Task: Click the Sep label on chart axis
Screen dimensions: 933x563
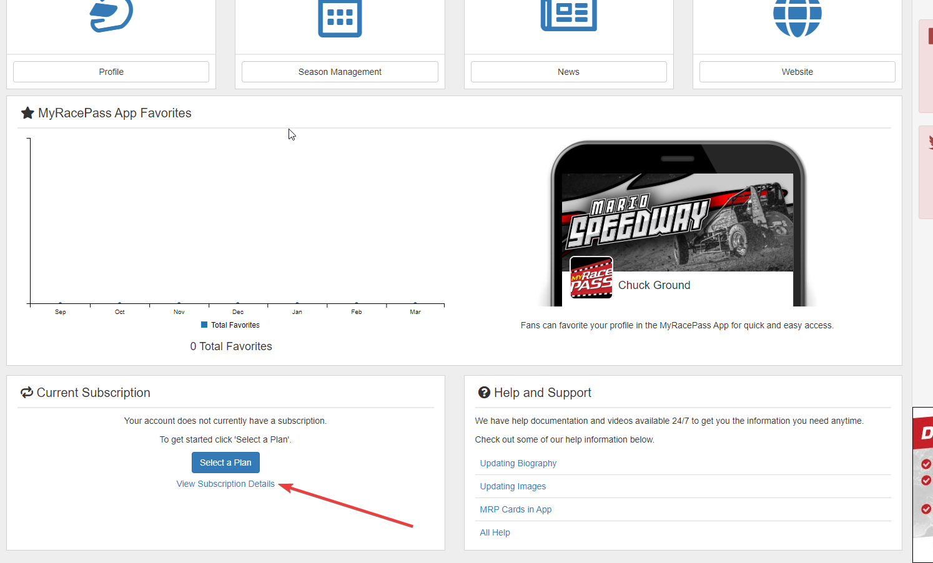Action: click(x=61, y=312)
